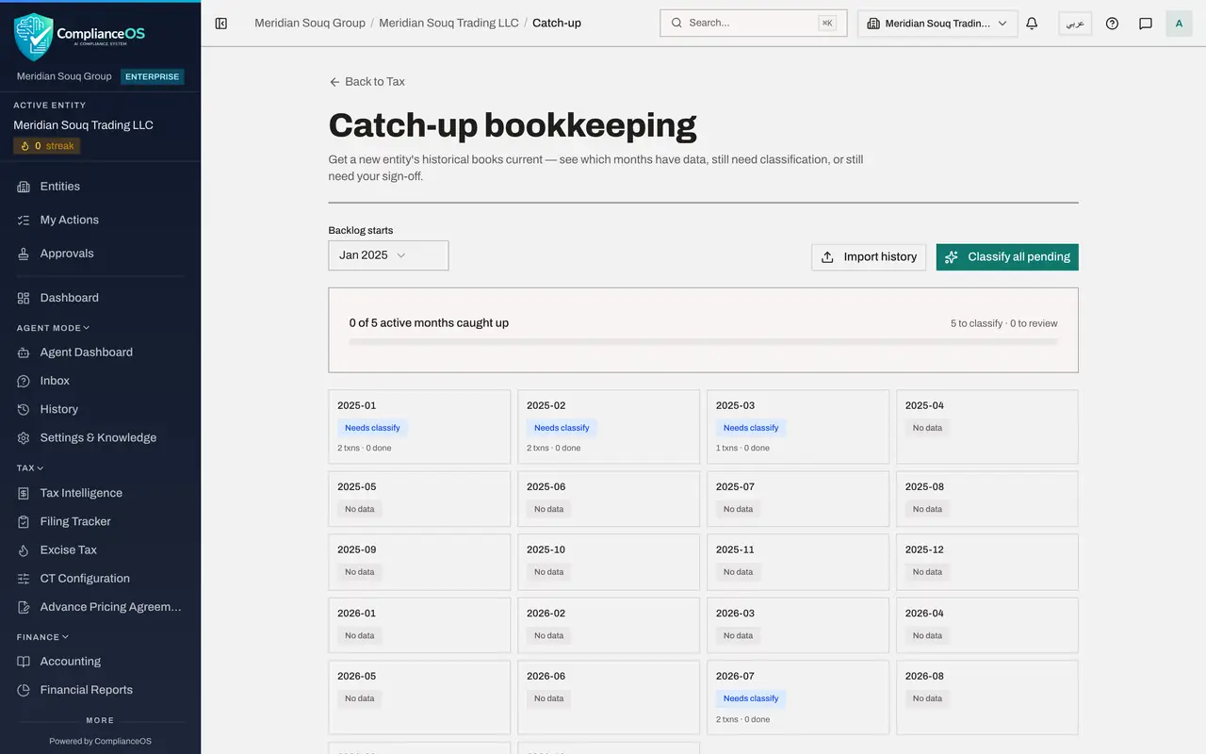Click the ComplianceOS logo

80,36
